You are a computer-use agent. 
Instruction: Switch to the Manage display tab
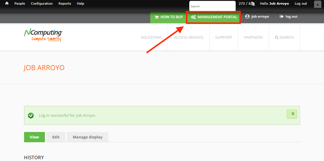(x=88, y=137)
